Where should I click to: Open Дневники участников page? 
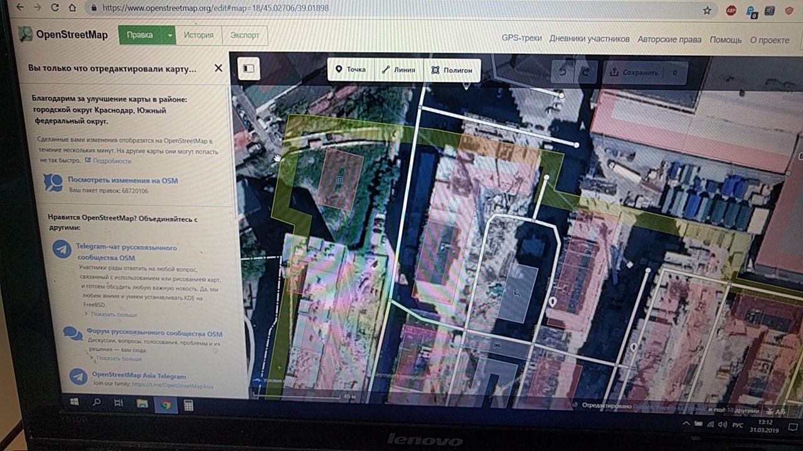(589, 39)
